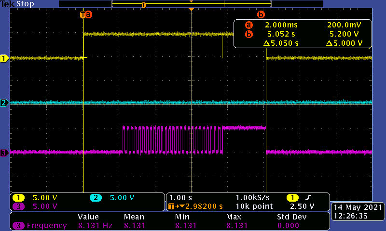386x231 pixels.
Task: Click the 200.0mV cursor a voltage
Action: point(344,25)
